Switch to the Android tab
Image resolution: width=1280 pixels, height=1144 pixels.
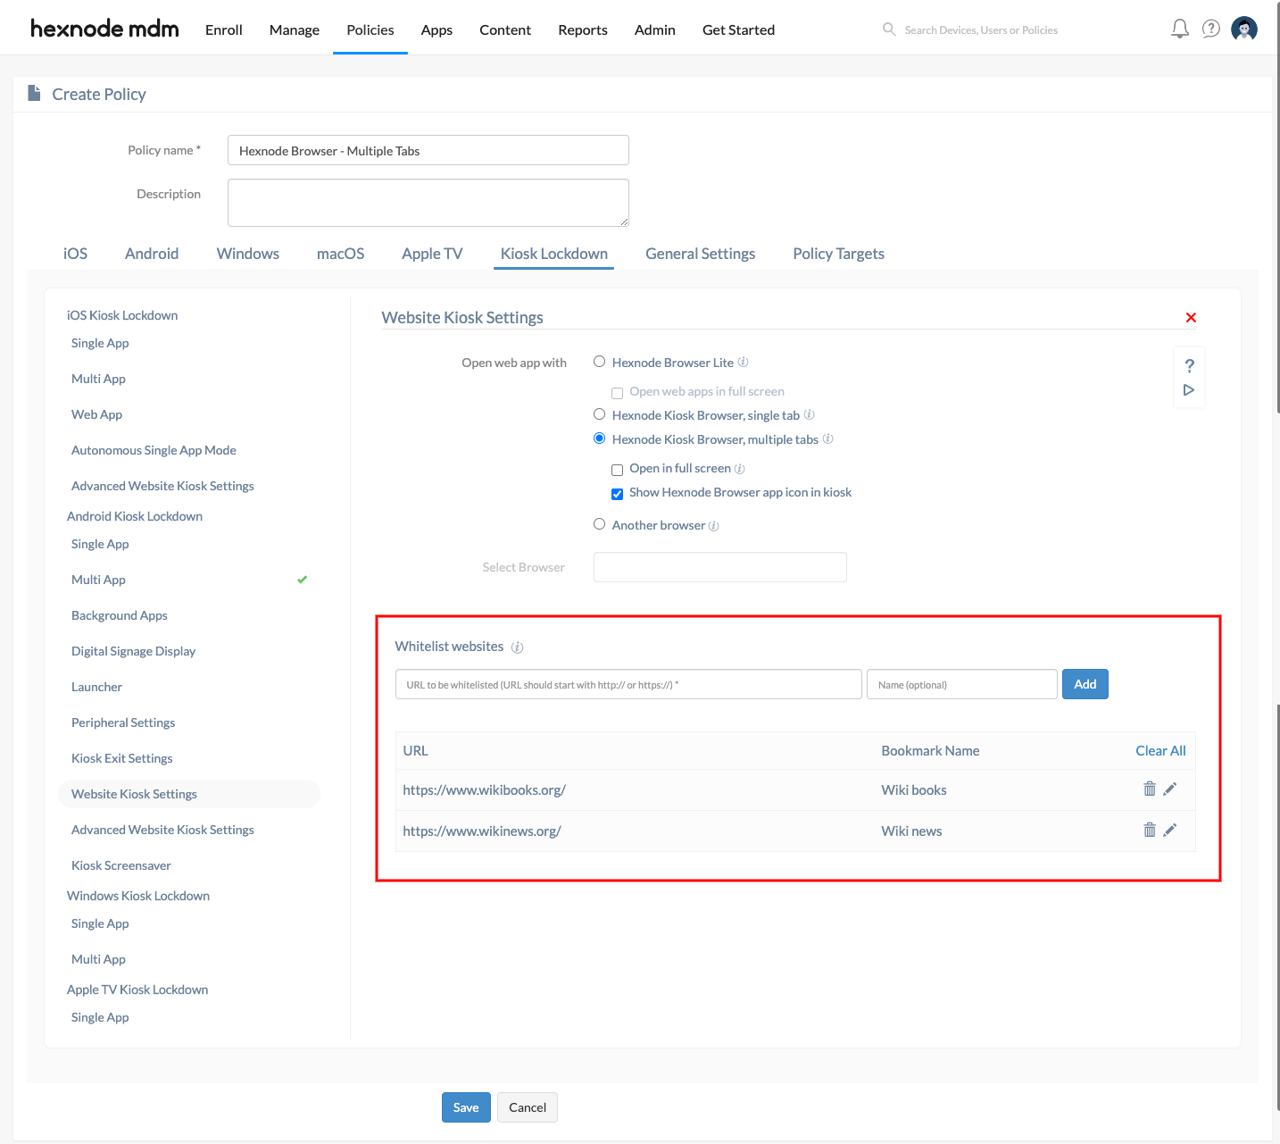pos(152,254)
